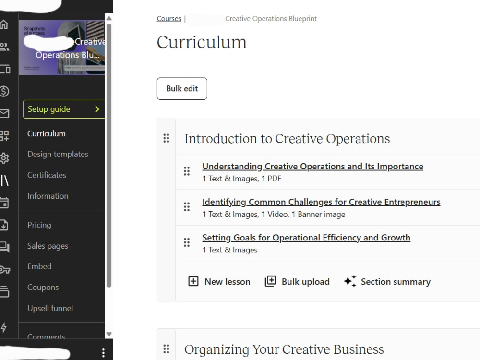Open Design templates in sidebar
480x360 pixels.
pos(58,154)
